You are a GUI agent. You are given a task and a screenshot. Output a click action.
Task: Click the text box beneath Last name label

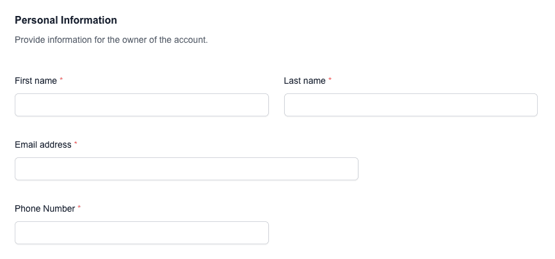410,105
